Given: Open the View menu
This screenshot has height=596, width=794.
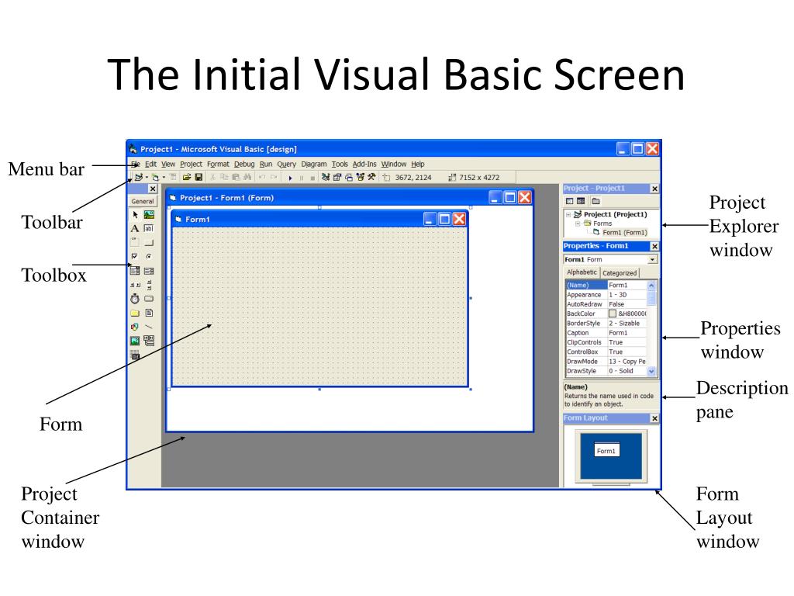Looking at the screenshot, I should (x=168, y=165).
